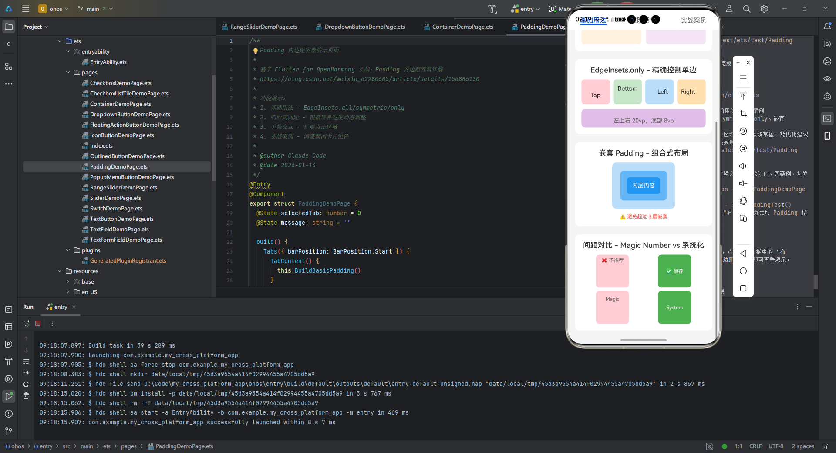
Task: Expand the en_US folder
Action: [68, 292]
